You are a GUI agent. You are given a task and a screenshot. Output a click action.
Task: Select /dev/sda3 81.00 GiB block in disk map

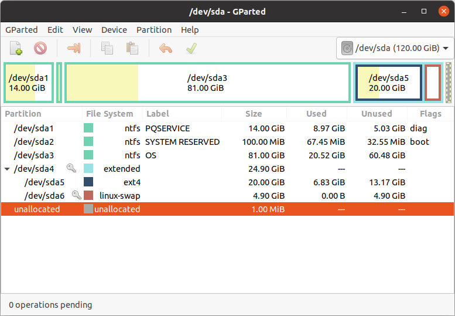coord(207,83)
